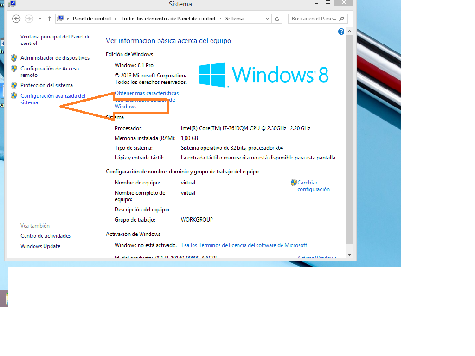The height and width of the screenshot is (356, 475).
Task: Expand arrow before 'Sistema' breadcrumb
Action: pos(220,19)
